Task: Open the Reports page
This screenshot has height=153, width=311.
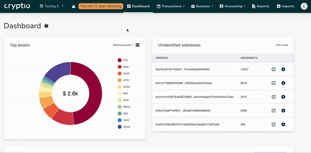Action: (260, 6)
